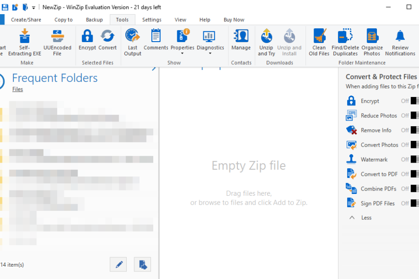This screenshot has width=419, height=279.
Task: Open the Settings tab
Action: pos(152,20)
